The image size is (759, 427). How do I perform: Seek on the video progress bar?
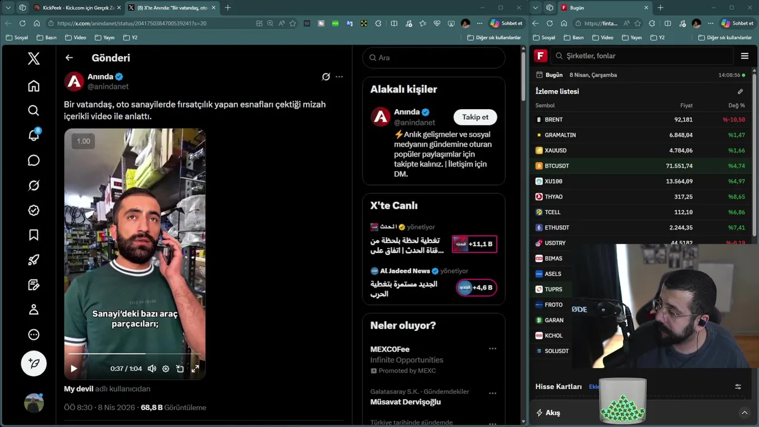pyautogui.click(x=135, y=354)
